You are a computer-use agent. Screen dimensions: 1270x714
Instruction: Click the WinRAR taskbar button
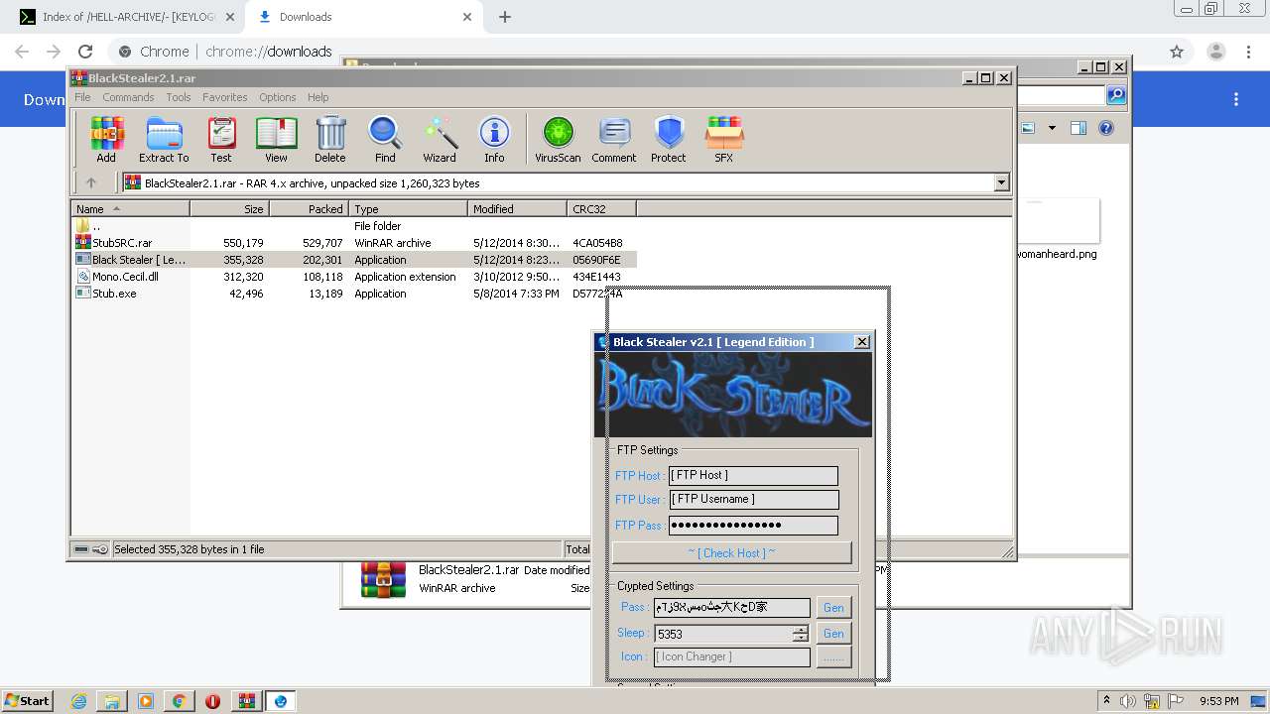246,701
